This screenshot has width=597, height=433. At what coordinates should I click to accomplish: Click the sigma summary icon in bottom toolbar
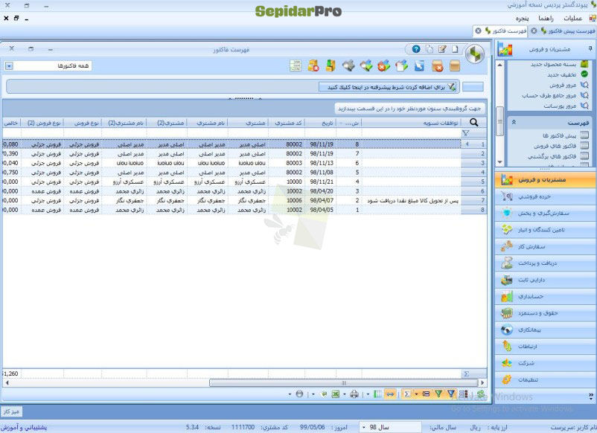[406, 394]
